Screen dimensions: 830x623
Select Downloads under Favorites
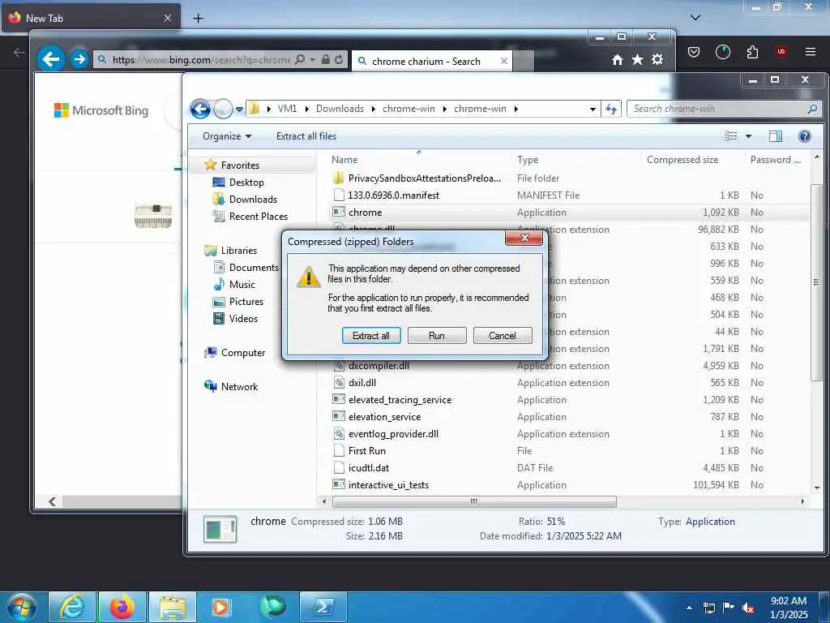pos(245,200)
